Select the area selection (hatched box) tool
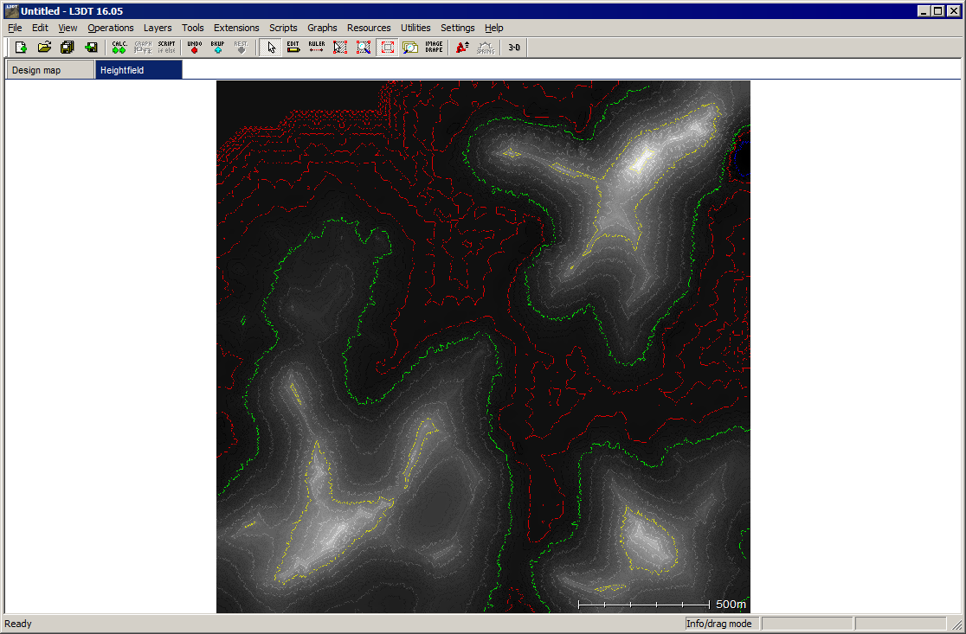 (x=340, y=48)
